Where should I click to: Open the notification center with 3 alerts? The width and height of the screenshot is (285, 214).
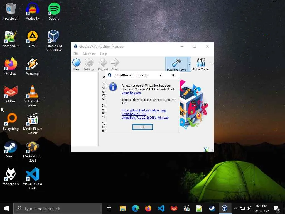[x=276, y=209]
